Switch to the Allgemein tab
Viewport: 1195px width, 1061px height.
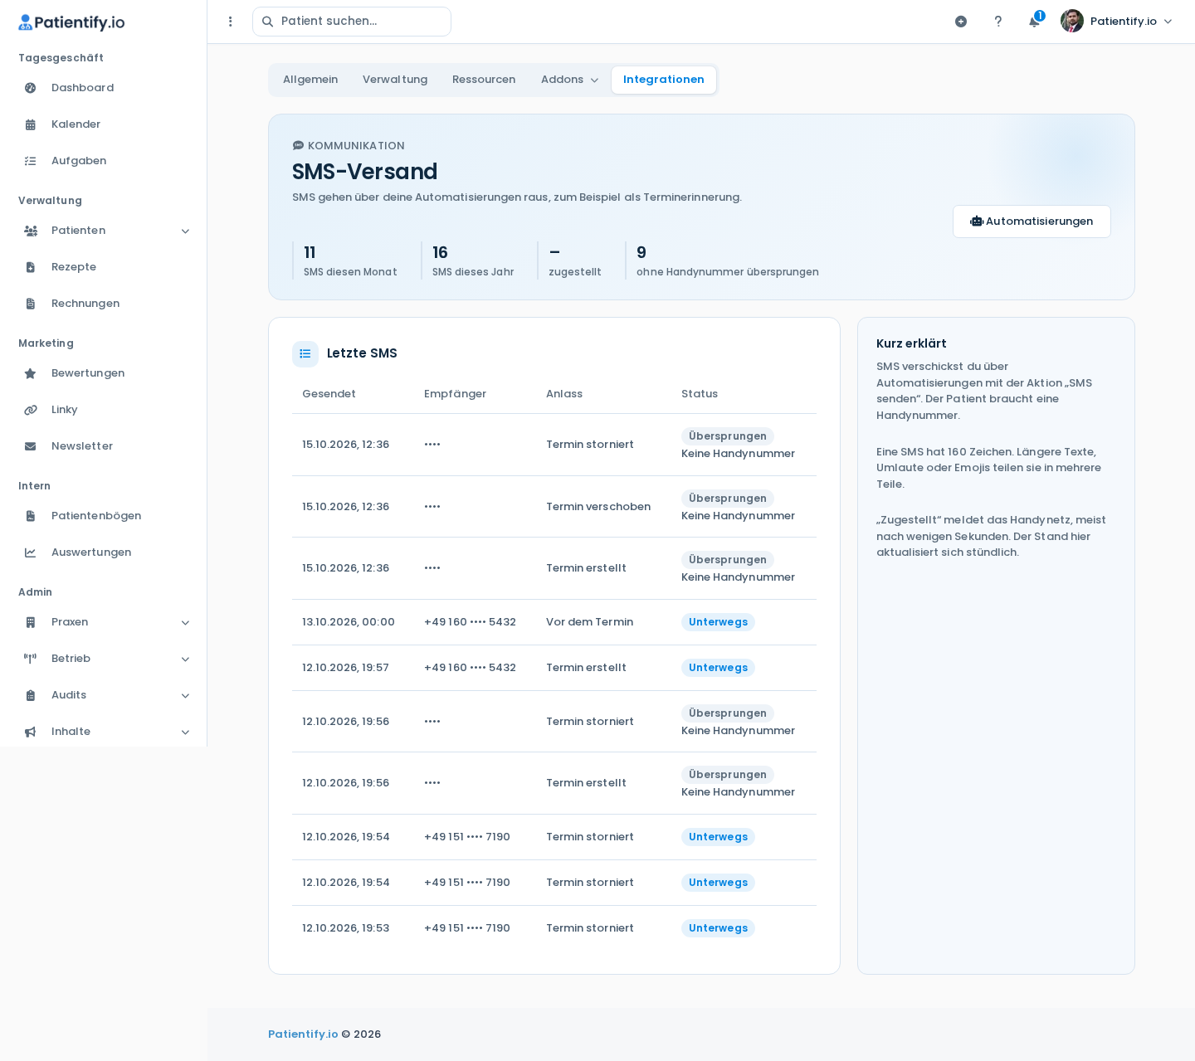click(x=310, y=80)
